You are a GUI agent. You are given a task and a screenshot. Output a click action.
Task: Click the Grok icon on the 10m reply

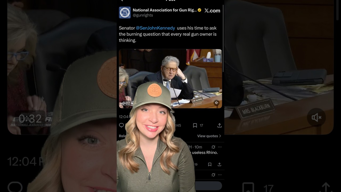(x=213, y=147)
